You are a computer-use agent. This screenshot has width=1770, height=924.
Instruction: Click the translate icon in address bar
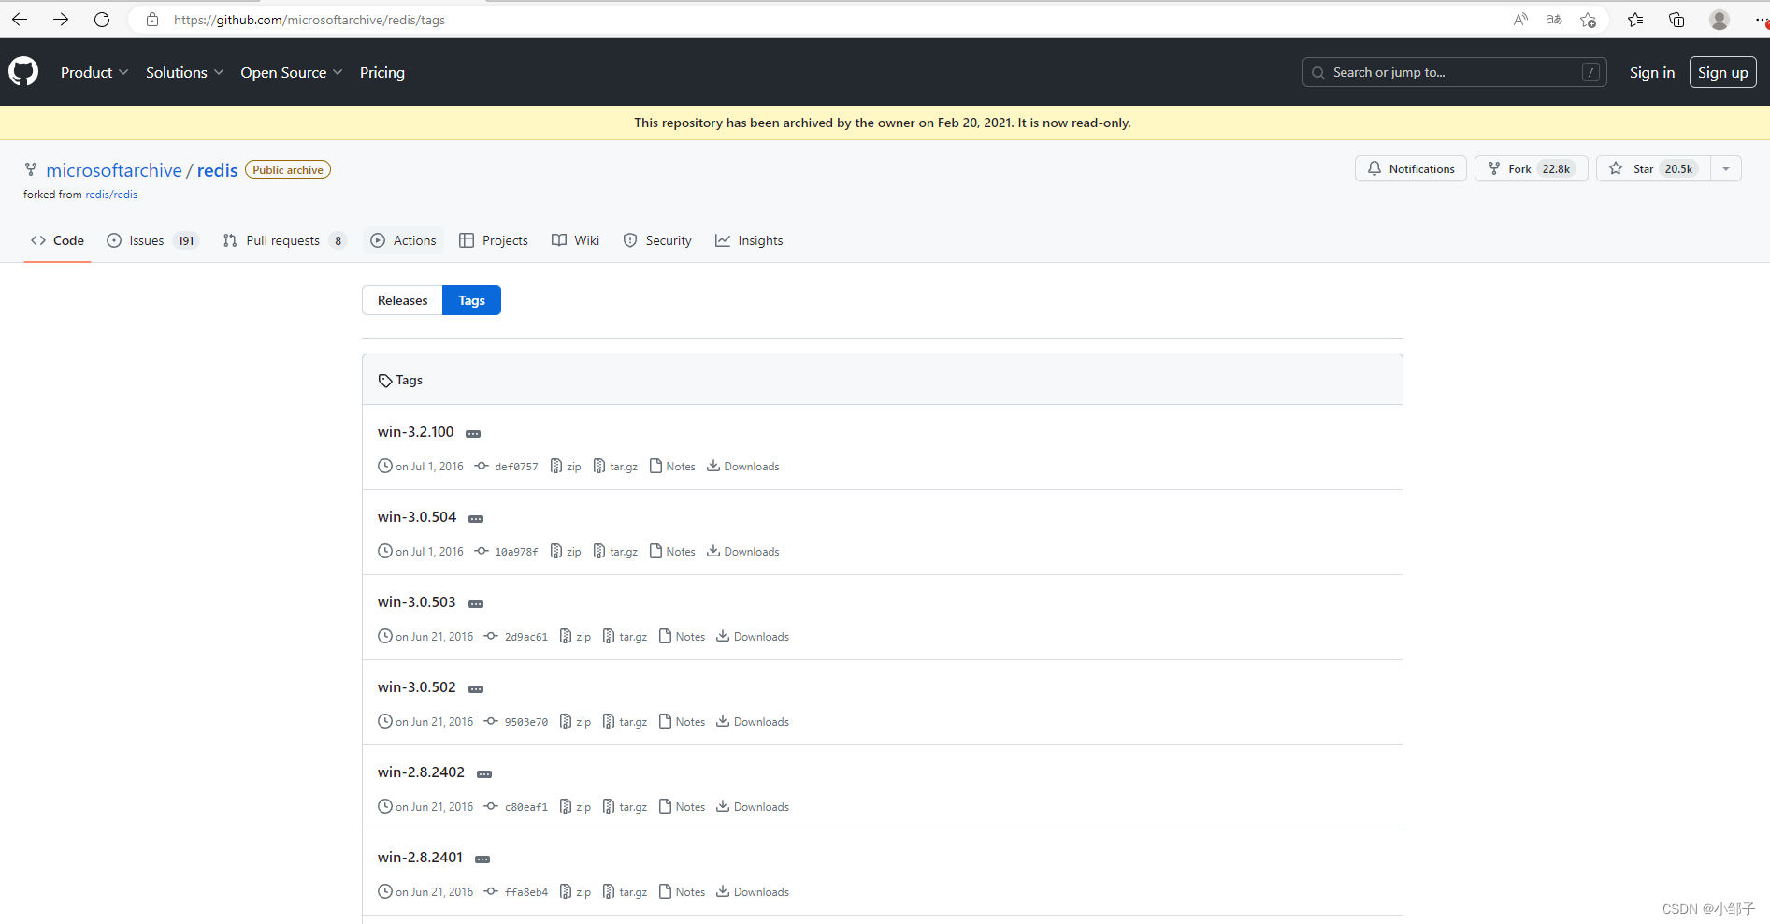1554,20
